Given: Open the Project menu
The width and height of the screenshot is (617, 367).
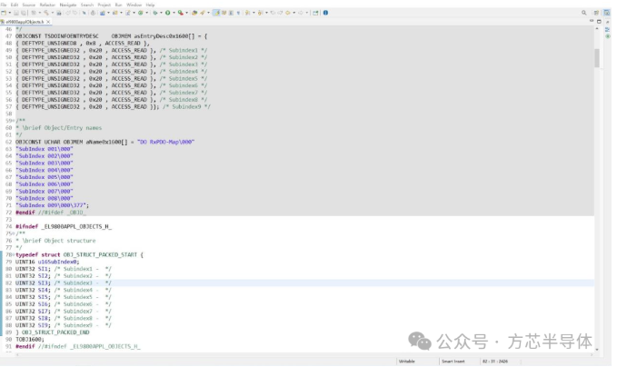Looking at the screenshot, I should tap(104, 5).
